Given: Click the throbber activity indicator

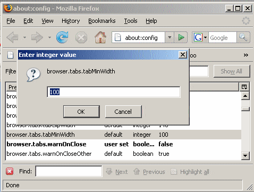Looking at the screenshot, I should pyautogui.click(x=246, y=21).
